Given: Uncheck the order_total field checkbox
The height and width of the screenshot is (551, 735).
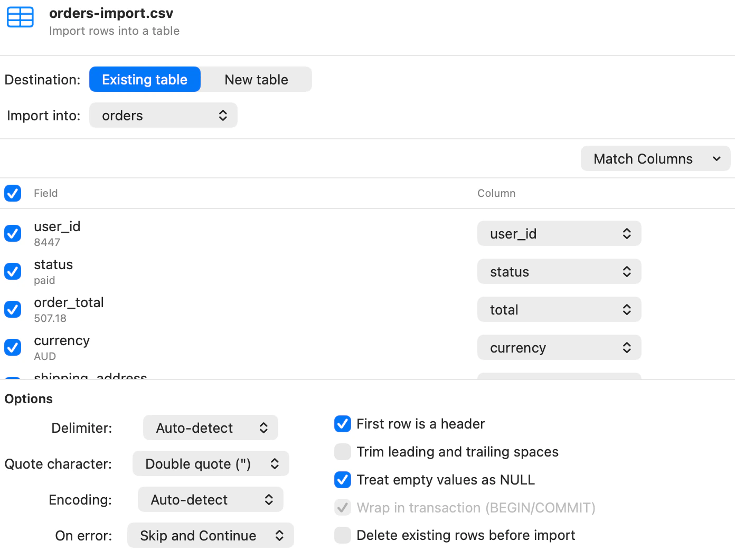Looking at the screenshot, I should coord(13,309).
